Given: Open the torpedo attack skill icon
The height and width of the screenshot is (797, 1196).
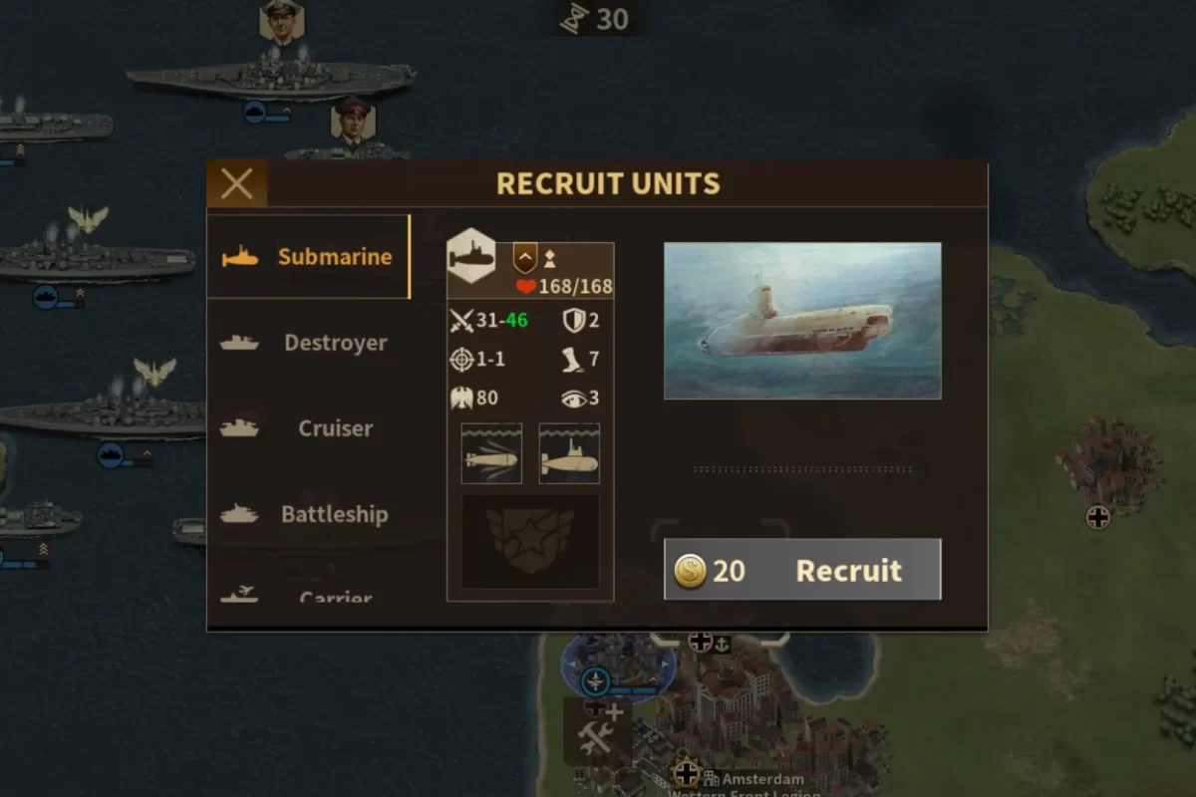Looking at the screenshot, I should 491,453.
